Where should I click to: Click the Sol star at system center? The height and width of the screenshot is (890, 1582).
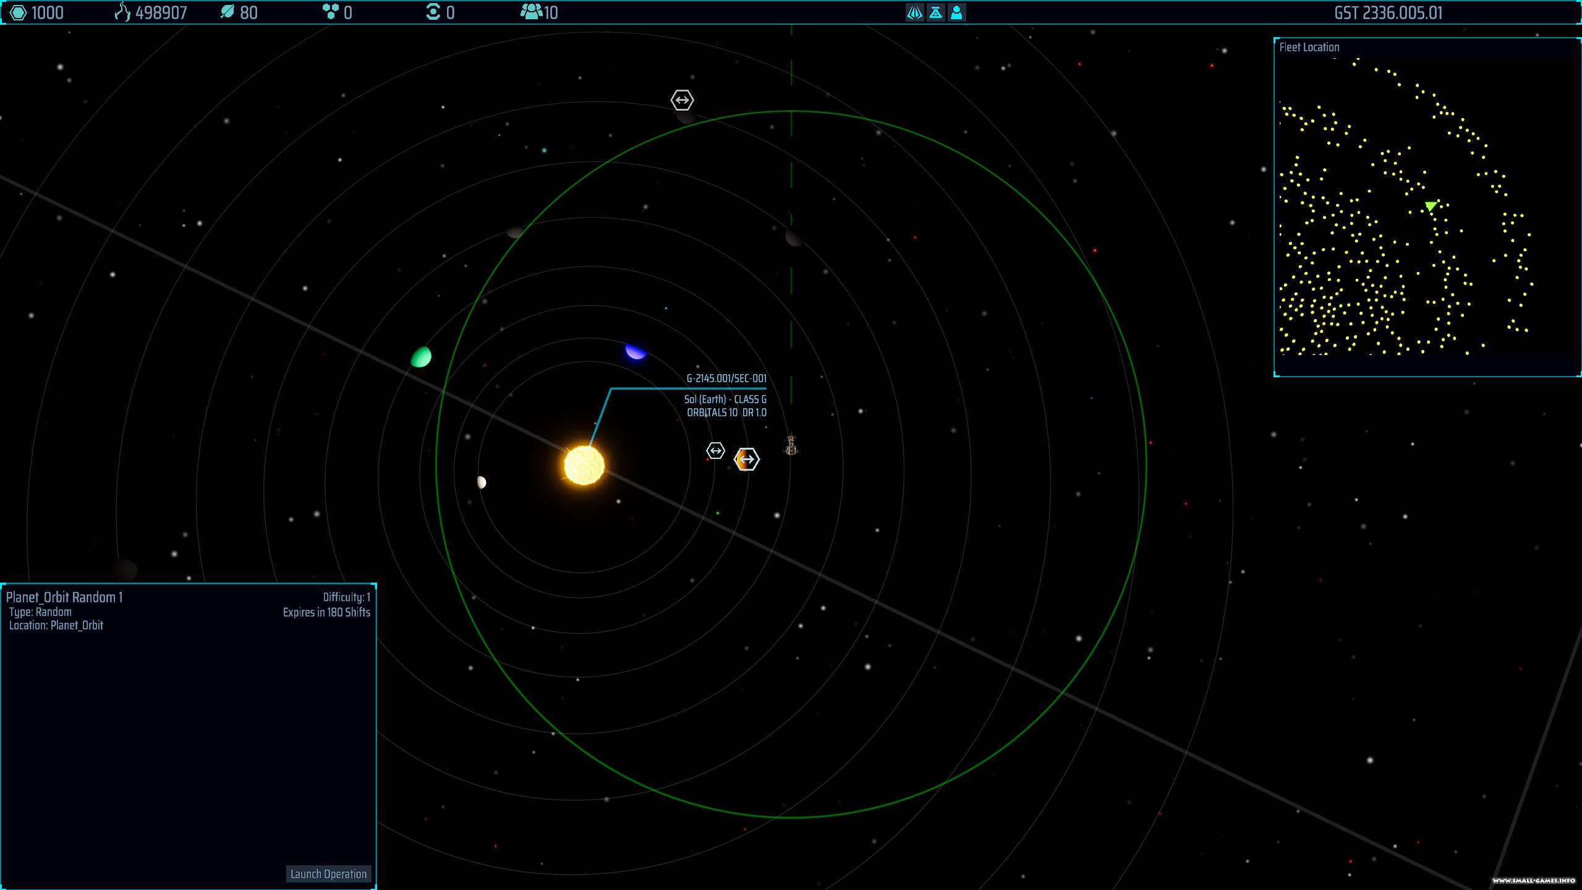click(584, 465)
